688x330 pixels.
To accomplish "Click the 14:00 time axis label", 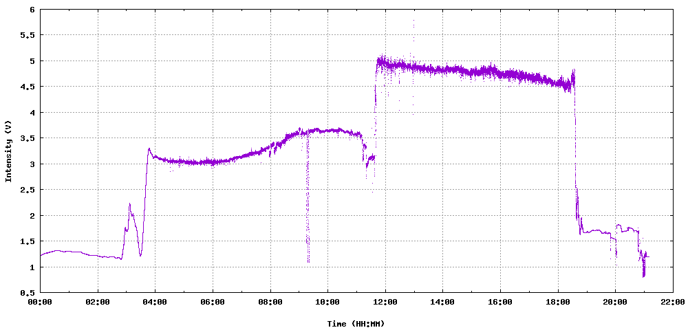I will [x=442, y=302].
